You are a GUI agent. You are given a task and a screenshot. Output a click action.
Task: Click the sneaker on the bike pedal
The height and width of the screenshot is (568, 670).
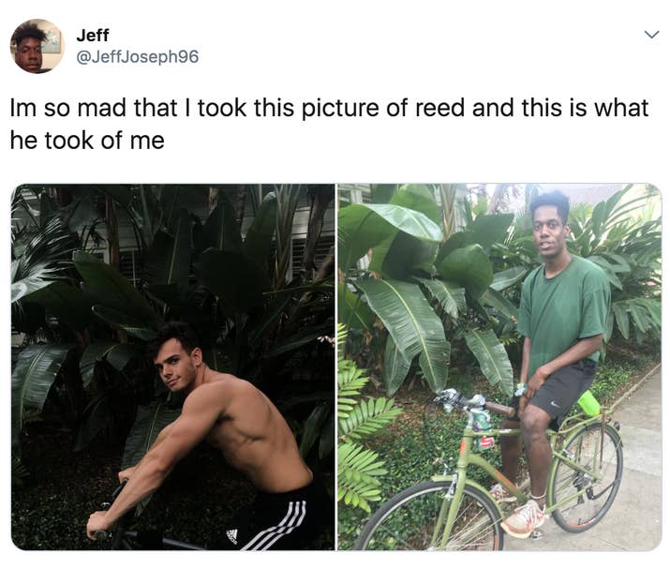click(x=524, y=518)
